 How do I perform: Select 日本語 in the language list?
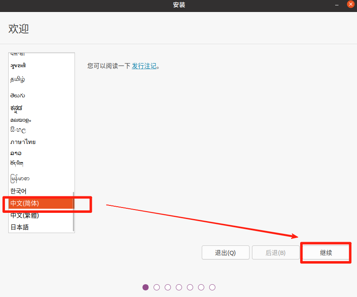[42, 227]
